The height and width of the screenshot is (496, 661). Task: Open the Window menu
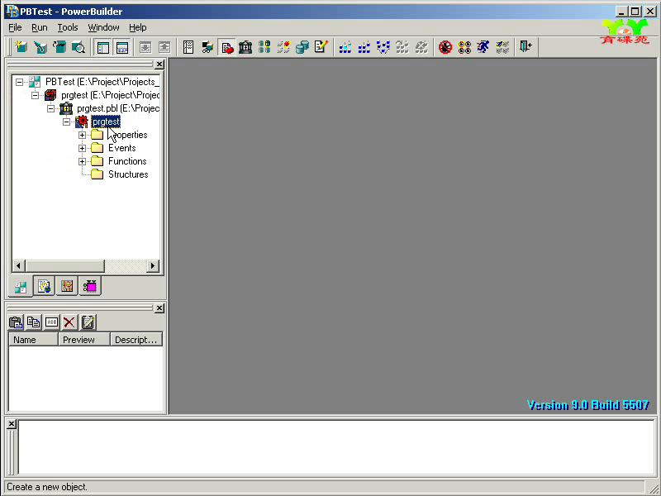(103, 27)
